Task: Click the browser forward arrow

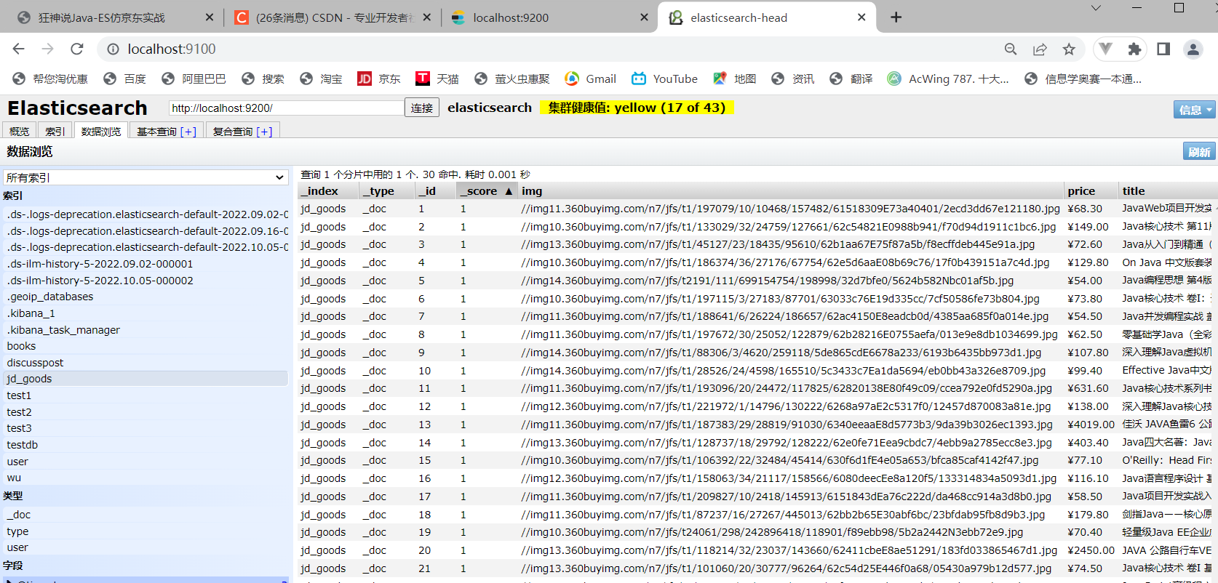Action: click(x=48, y=49)
